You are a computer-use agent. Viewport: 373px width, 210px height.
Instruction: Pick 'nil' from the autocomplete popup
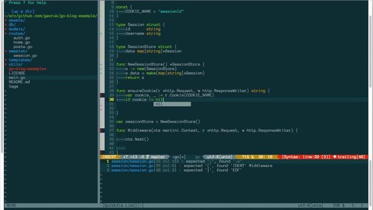coord(172,104)
